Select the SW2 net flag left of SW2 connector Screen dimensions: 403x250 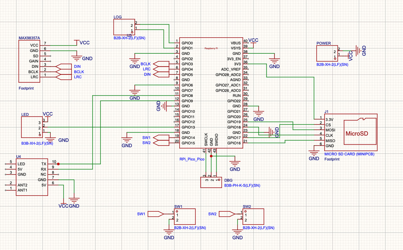click(227, 213)
